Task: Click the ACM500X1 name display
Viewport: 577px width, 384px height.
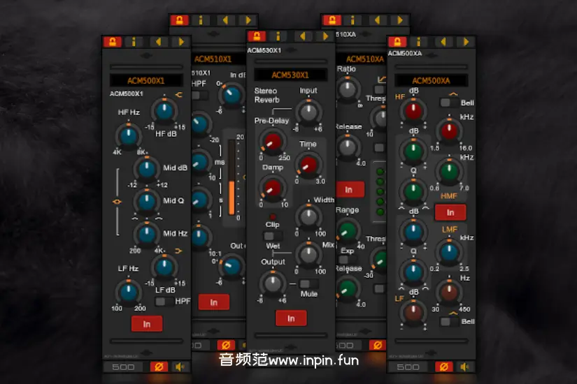Action: (146, 80)
